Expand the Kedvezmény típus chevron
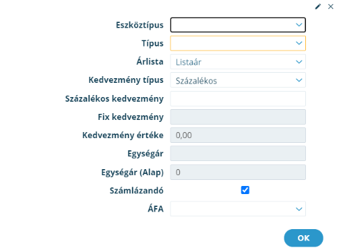The width and height of the screenshot is (341, 252). (299, 80)
